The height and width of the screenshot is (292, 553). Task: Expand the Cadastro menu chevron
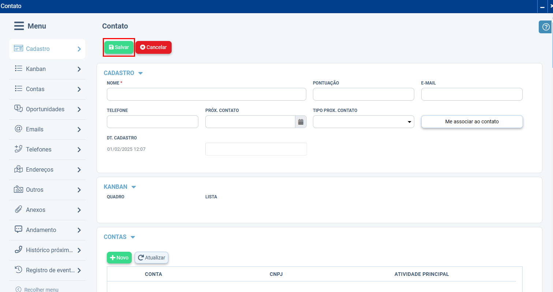click(79, 49)
